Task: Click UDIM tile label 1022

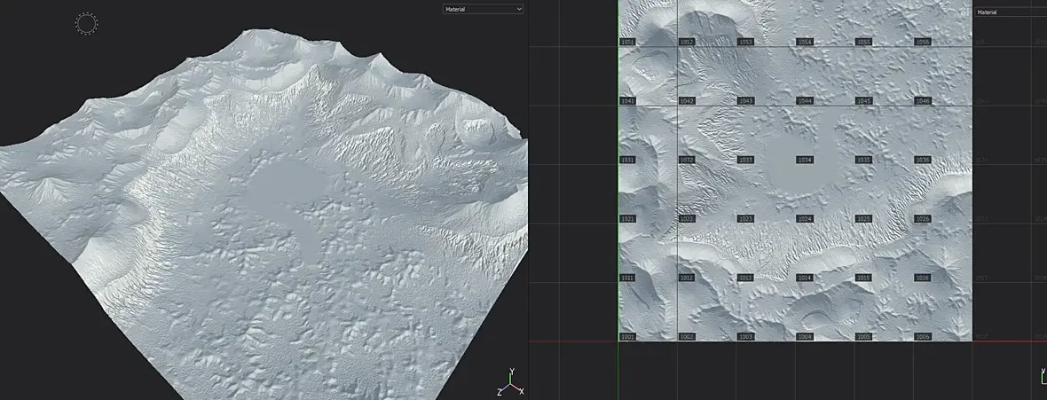Action: click(x=687, y=219)
